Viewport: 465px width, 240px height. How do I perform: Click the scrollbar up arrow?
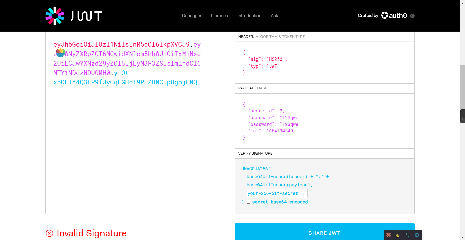[x=462, y=3]
